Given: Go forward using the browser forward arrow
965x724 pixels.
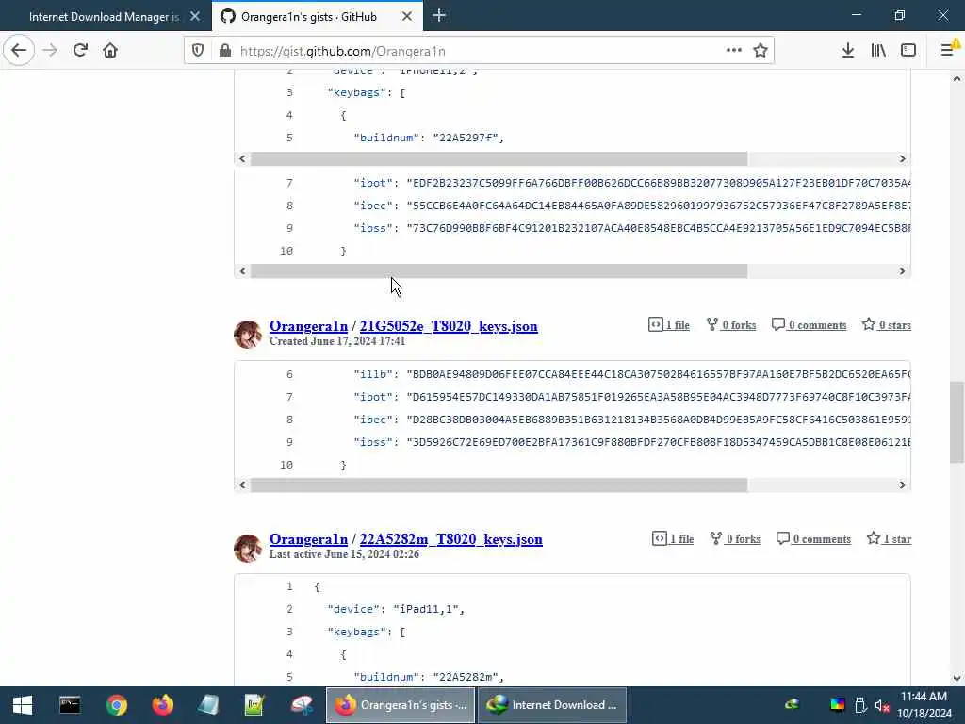Looking at the screenshot, I should pos(50,51).
